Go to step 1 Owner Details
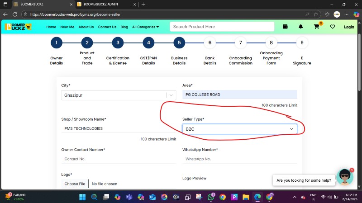This screenshot has height=203, width=362. (56, 43)
